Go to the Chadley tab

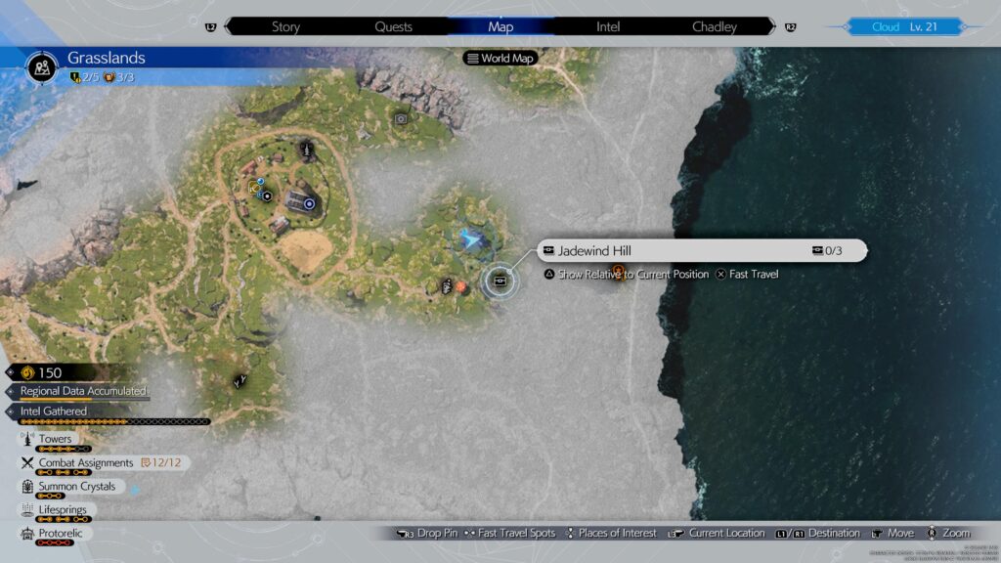[x=715, y=27]
